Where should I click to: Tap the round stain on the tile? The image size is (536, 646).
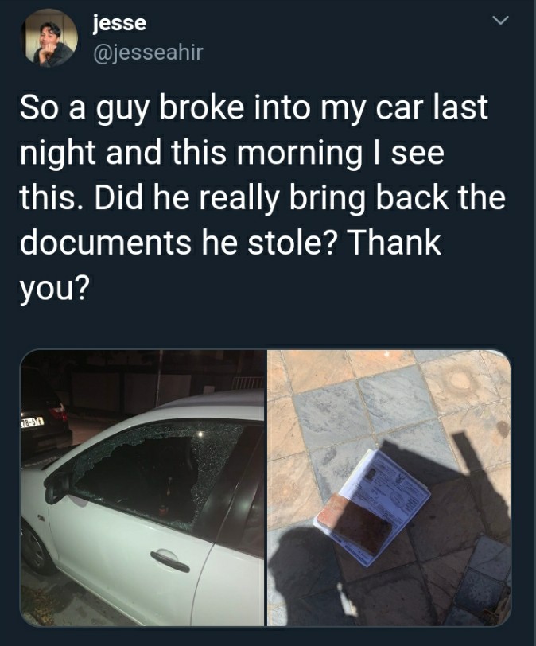click(460, 379)
